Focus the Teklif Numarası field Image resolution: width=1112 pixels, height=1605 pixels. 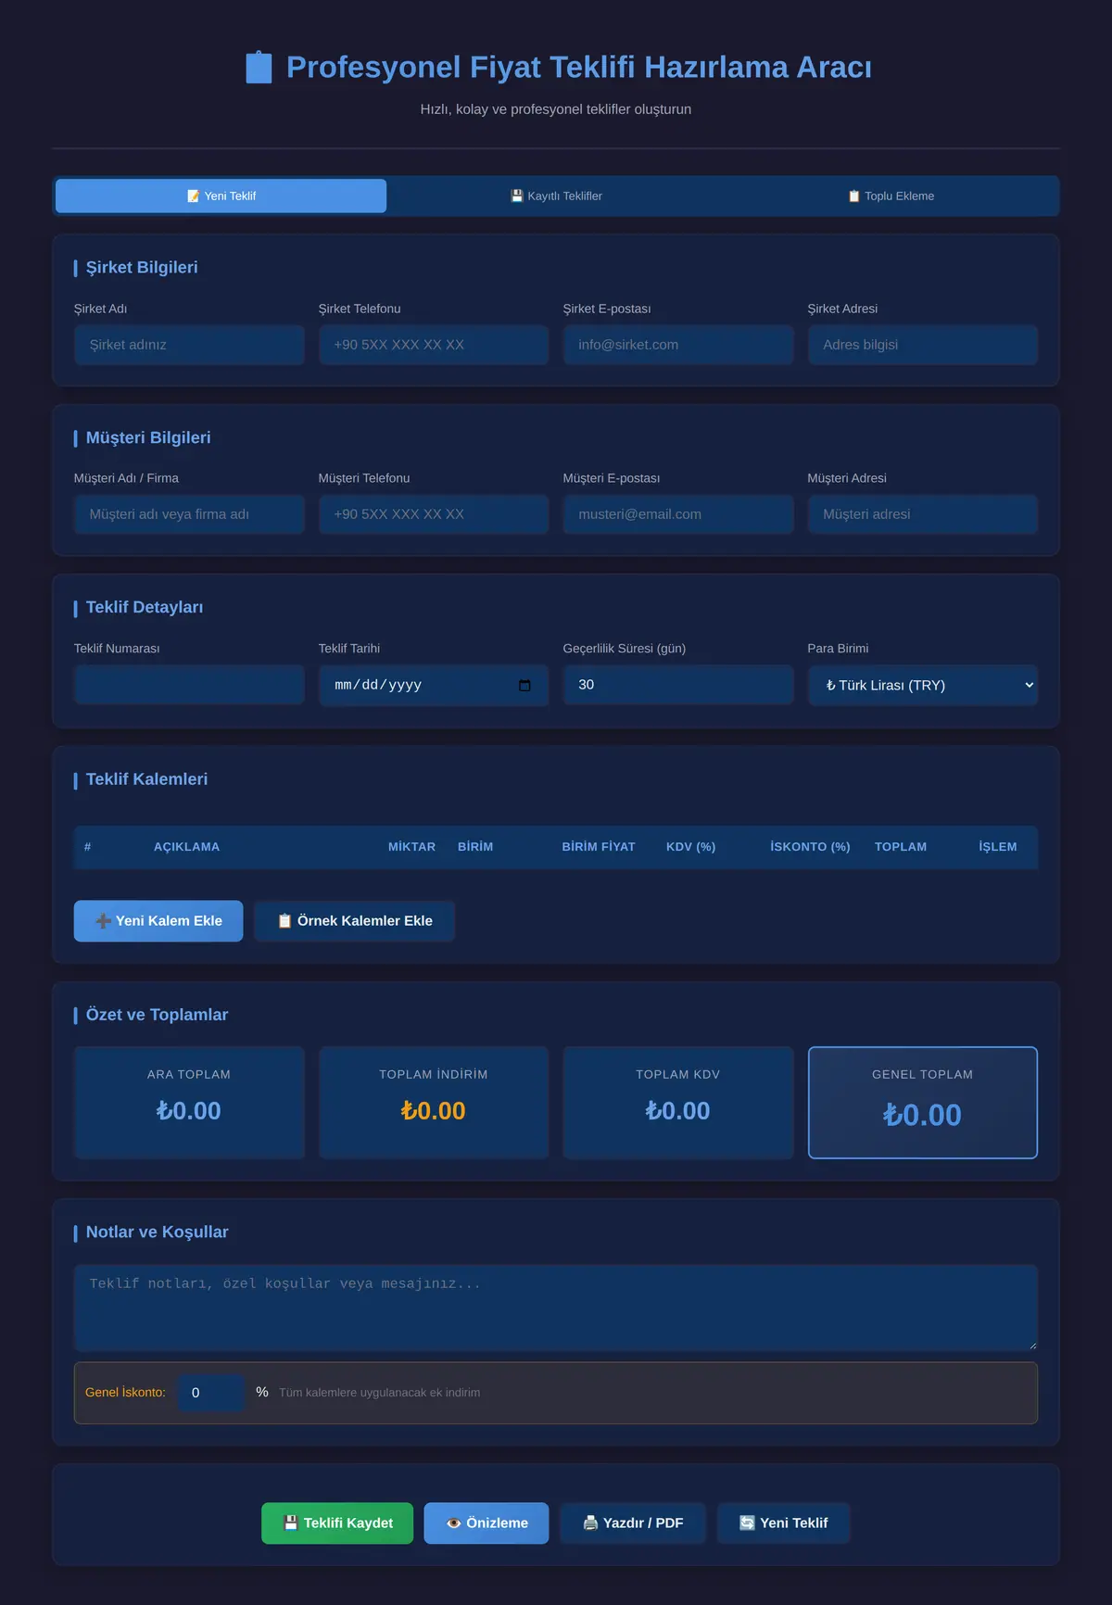pos(189,685)
